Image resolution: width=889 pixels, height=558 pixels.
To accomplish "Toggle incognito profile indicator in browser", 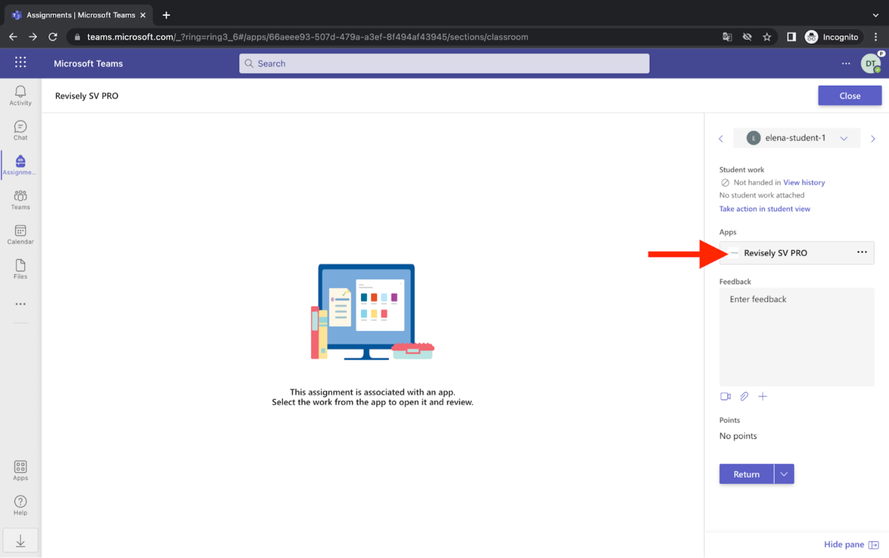I will pos(833,37).
